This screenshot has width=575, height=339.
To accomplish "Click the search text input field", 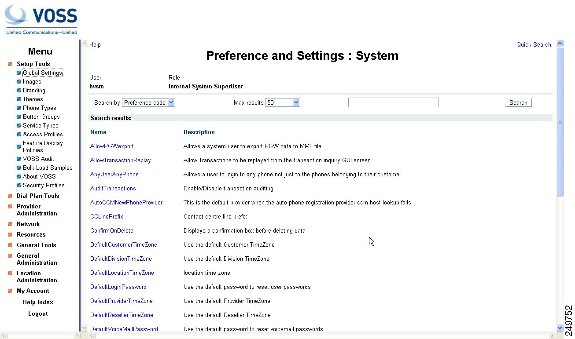I will coord(394,102).
